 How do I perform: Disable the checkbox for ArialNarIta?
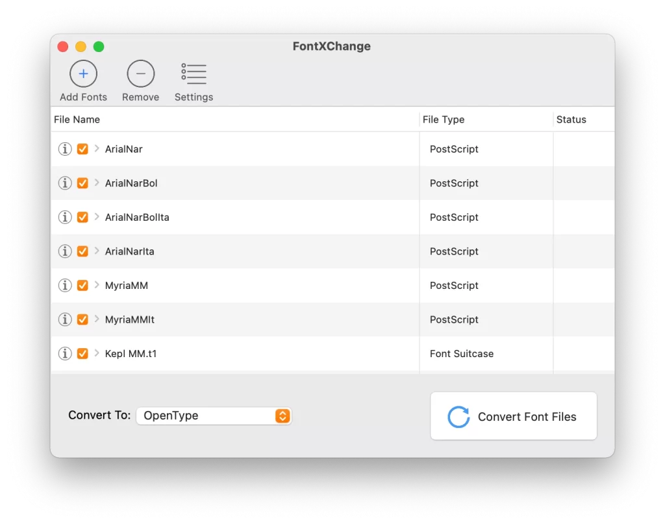click(x=83, y=251)
